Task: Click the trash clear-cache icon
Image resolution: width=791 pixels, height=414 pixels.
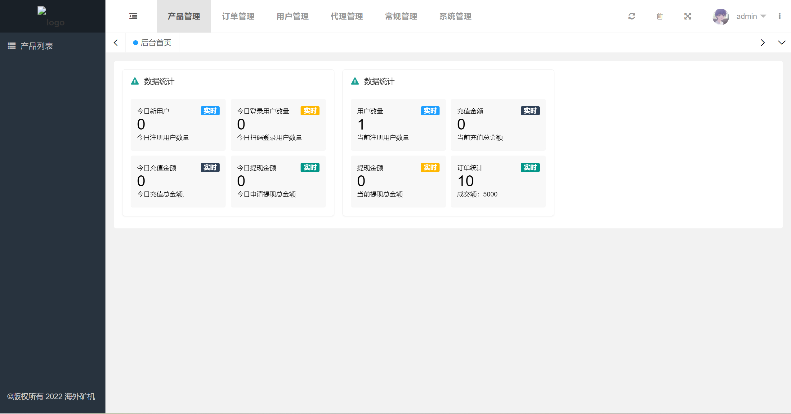Action: tap(659, 16)
